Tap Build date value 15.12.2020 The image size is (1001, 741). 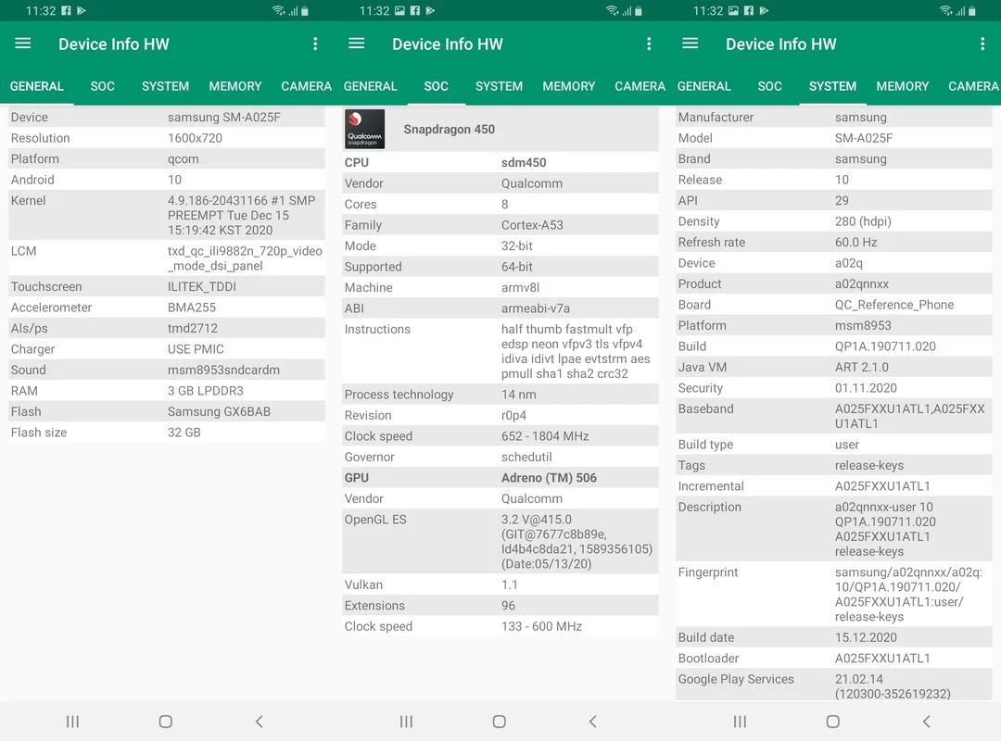(x=866, y=637)
